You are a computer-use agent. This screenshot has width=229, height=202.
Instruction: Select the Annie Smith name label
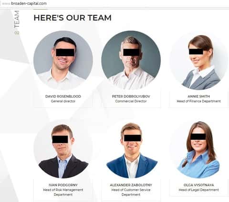click(199, 96)
